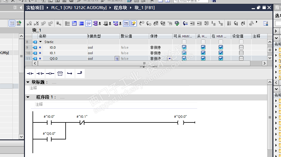Click the 注释 field under 程序段 1

[x=116, y=105]
